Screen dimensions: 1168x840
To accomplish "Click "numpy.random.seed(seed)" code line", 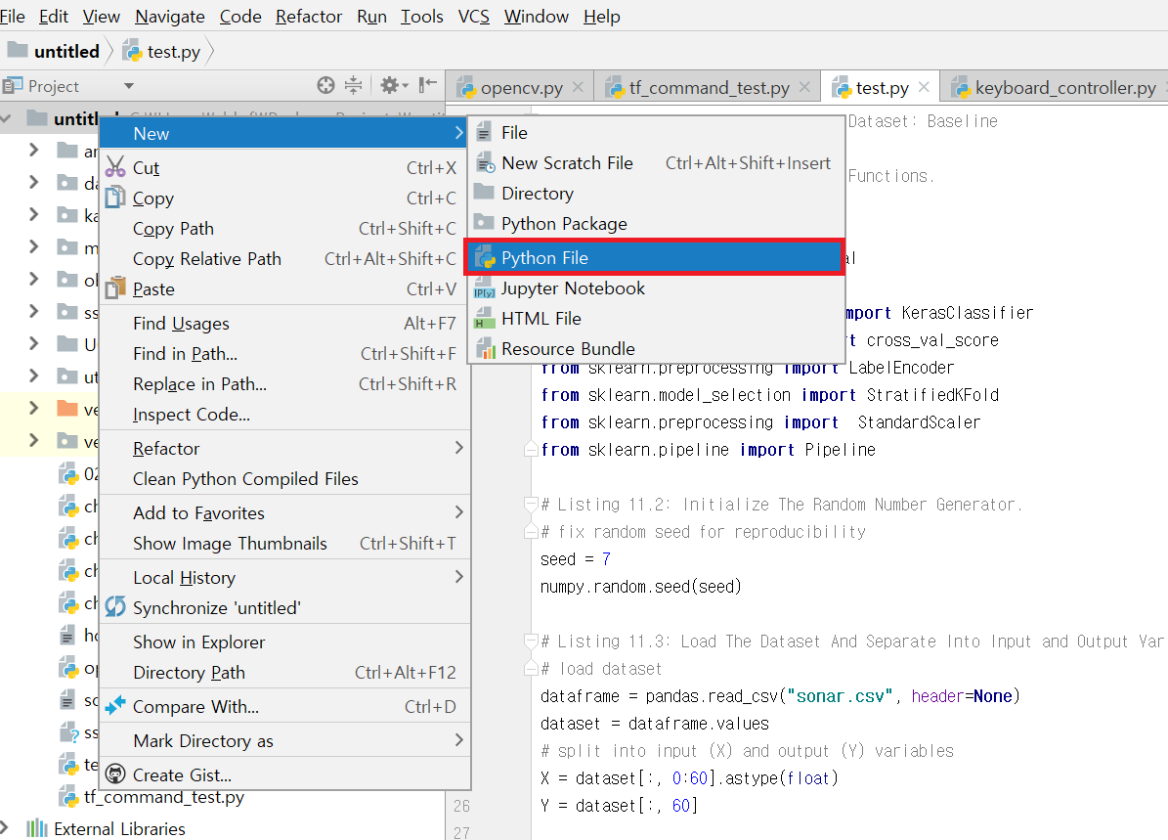I will (x=640, y=587).
